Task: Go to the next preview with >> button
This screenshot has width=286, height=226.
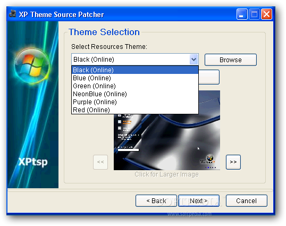Action: point(233,162)
